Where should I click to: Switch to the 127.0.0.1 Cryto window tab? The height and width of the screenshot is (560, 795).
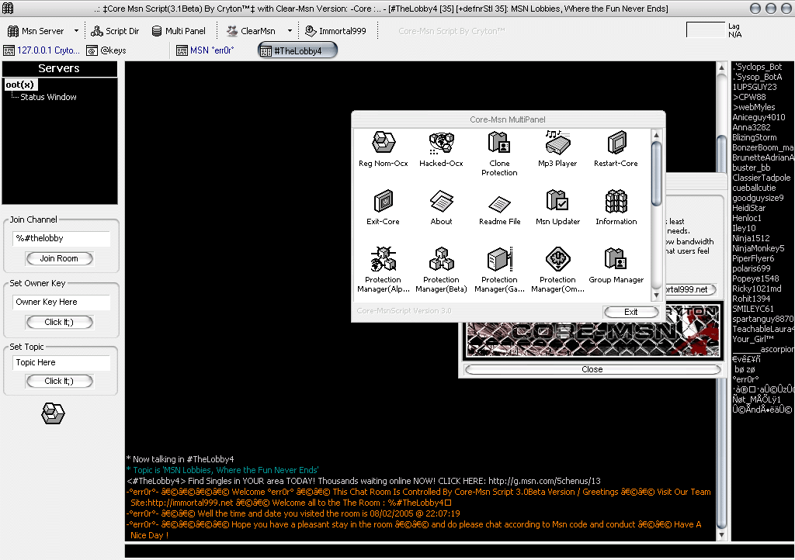[42, 50]
